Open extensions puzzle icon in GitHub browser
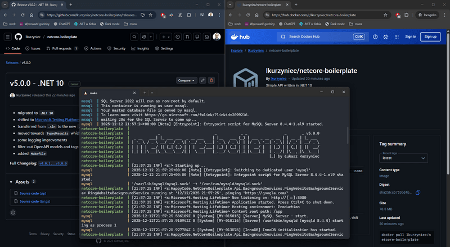This screenshot has height=247, width=450. coord(189,15)
